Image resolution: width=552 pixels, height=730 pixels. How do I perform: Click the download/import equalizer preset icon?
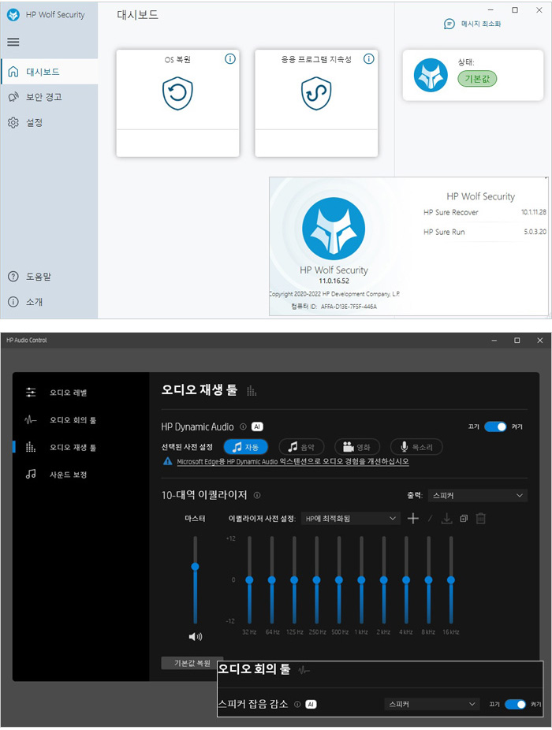(x=446, y=518)
